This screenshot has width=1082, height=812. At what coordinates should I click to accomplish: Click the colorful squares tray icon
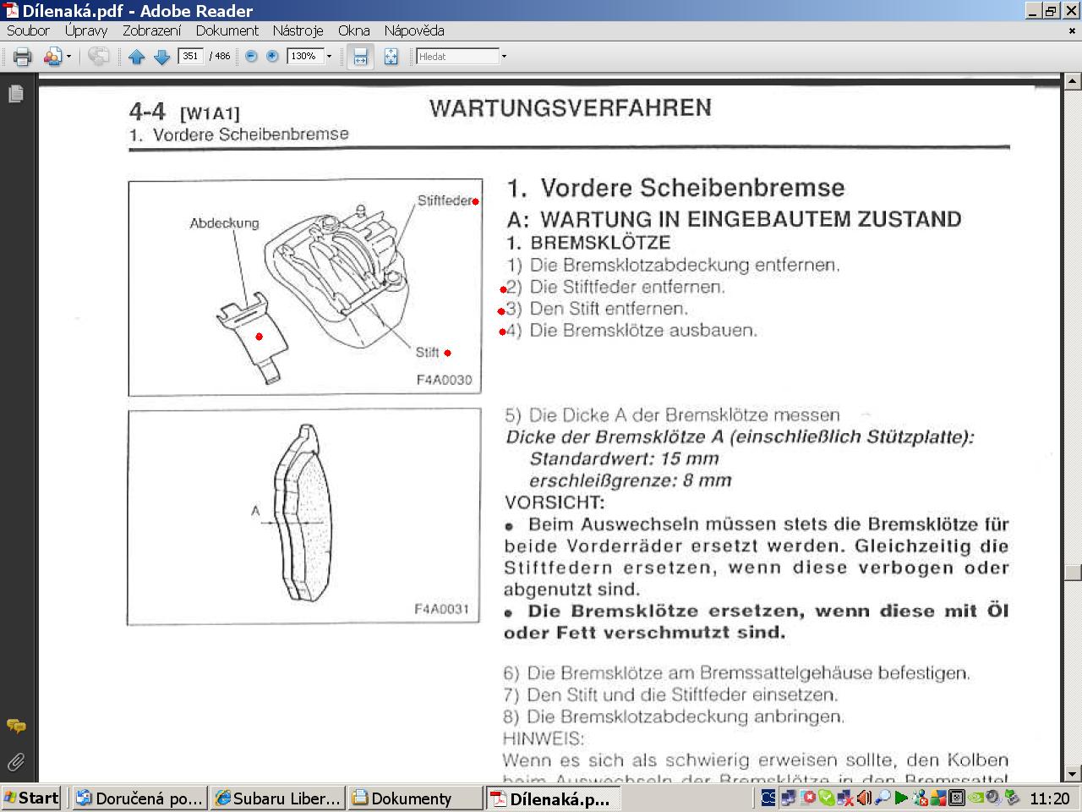click(939, 798)
